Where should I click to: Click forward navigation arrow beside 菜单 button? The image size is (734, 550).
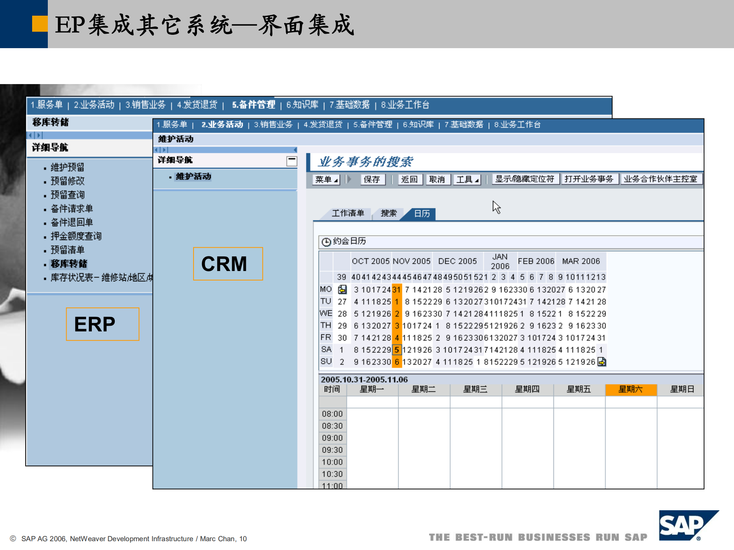tap(349, 179)
